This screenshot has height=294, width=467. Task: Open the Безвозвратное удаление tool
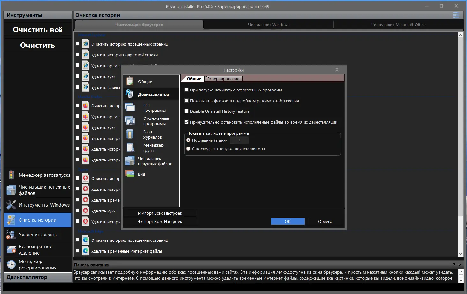38,250
